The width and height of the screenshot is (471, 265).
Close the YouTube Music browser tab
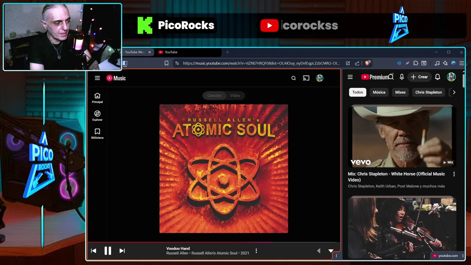pos(149,52)
